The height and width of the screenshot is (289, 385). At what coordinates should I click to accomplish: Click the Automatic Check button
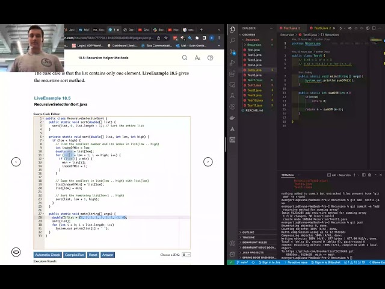[x=48, y=255]
